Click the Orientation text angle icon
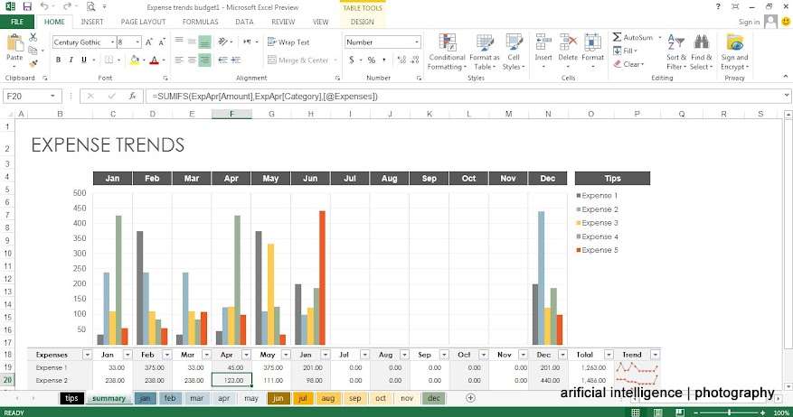Image resolution: width=793 pixels, height=417 pixels. (222, 42)
